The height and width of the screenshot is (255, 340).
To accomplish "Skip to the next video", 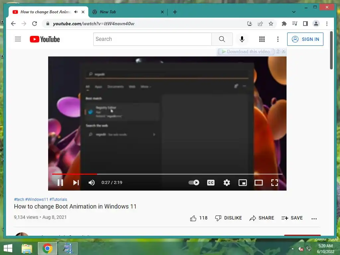I will (76, 183).
